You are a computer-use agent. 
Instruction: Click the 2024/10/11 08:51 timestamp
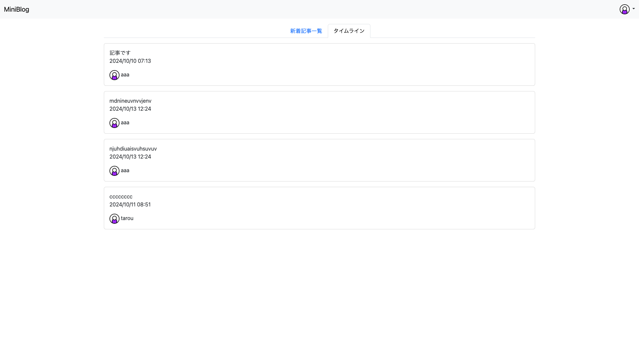click(130, 204)
